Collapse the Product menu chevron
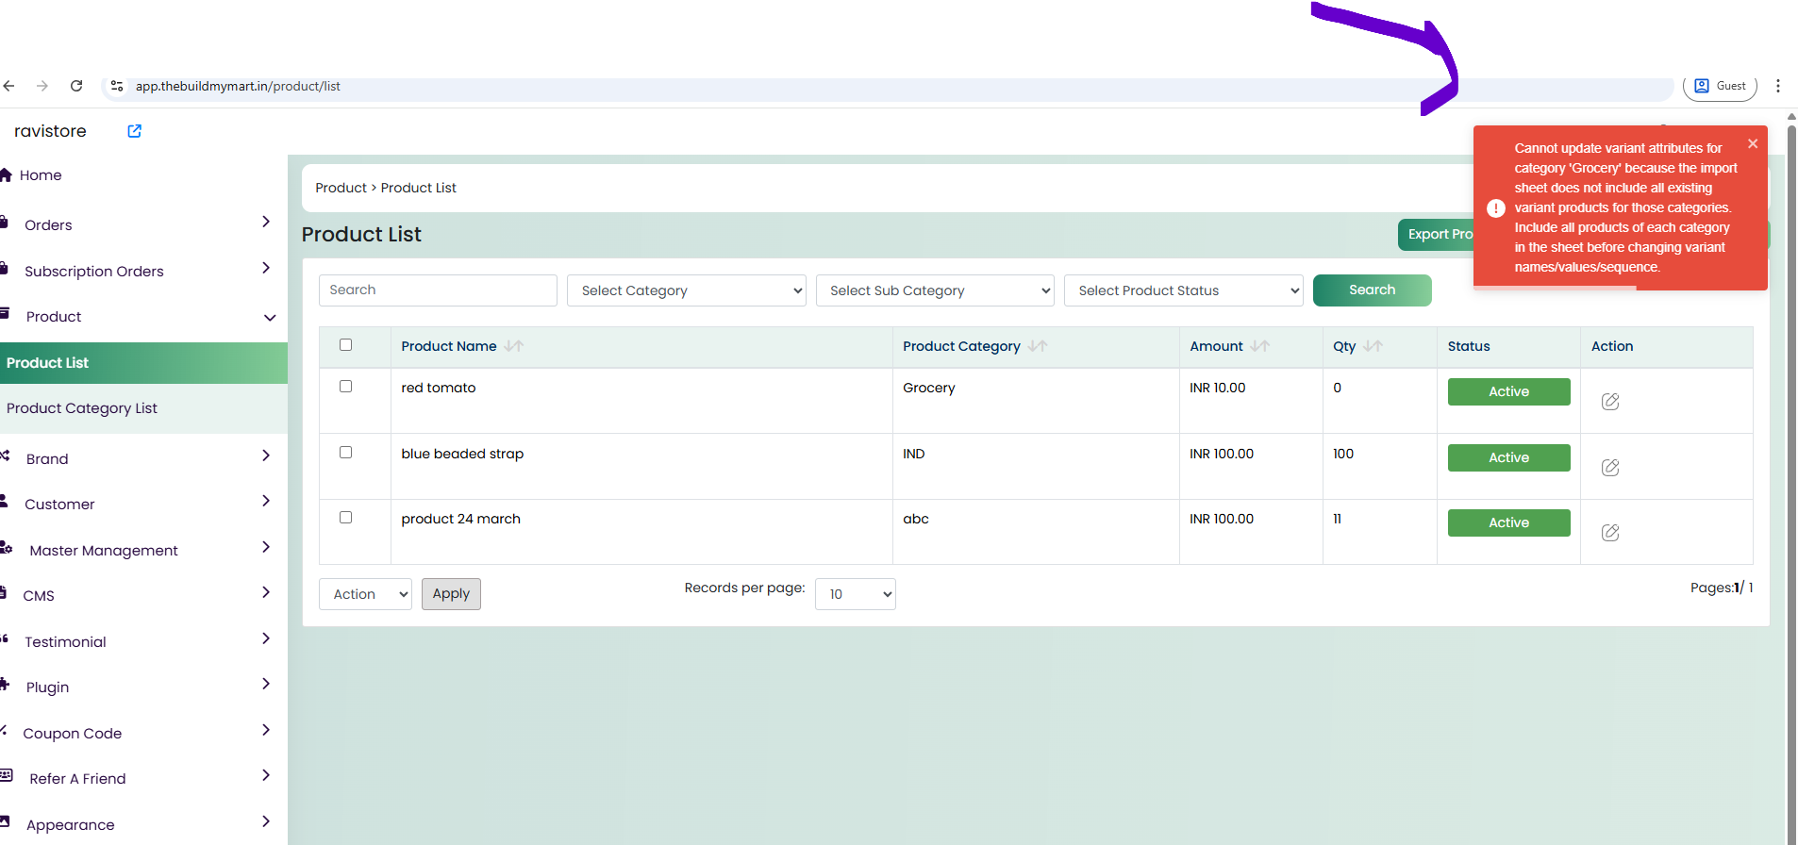The width and height of the screenshot is (1798, 845). (270, 318)
